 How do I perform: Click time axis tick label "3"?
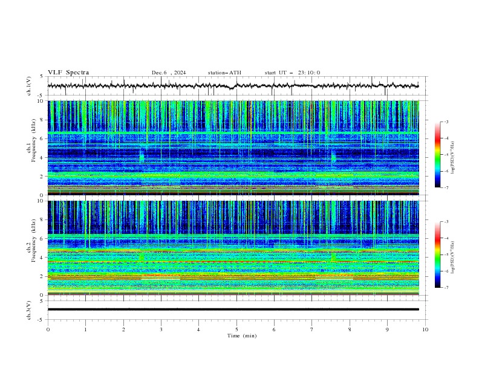coord(161,329)
